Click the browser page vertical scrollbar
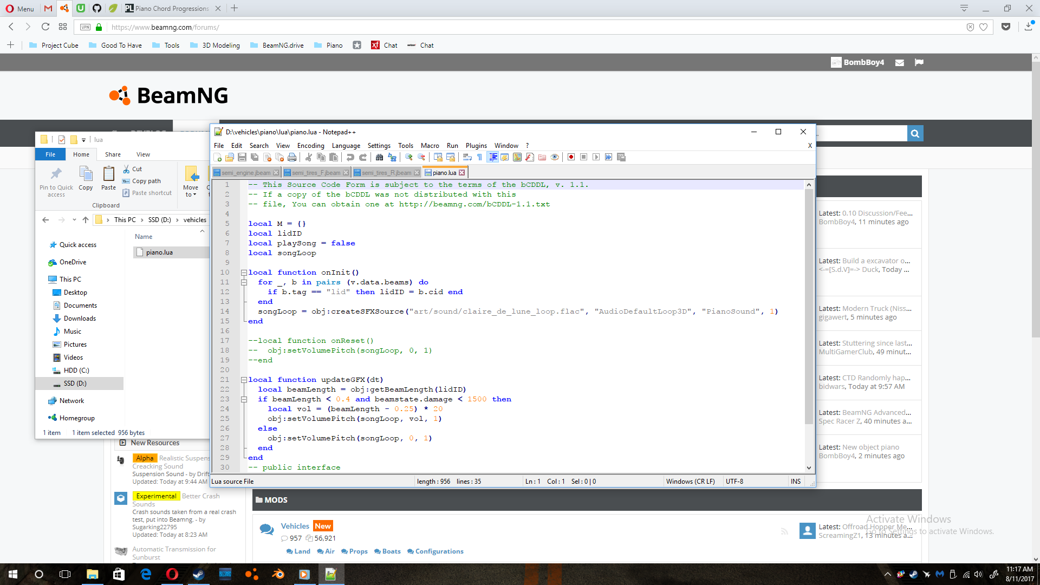This screenshot has height=585, width=1040. [x=1036, y=200]
